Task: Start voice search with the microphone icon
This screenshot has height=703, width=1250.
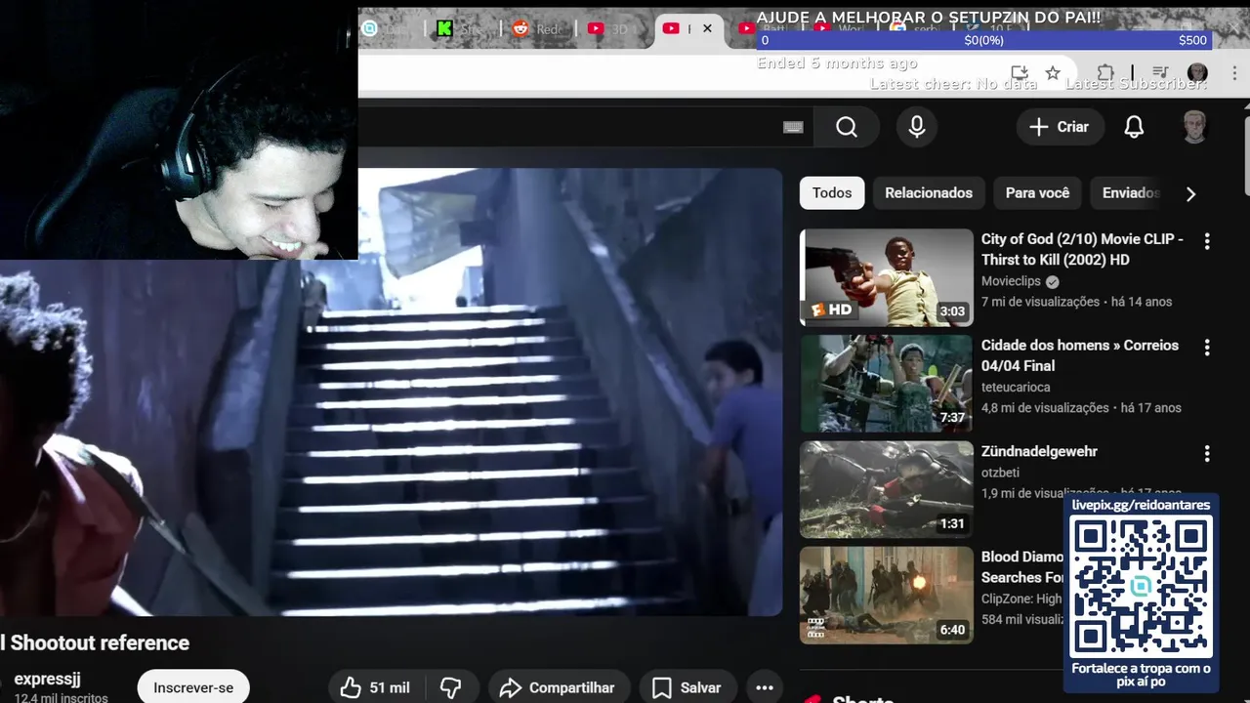Action: click(916, 127)
